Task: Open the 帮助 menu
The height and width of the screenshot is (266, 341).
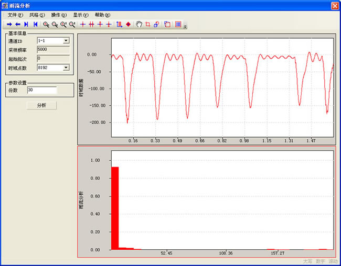Action: tap(102, 15)
